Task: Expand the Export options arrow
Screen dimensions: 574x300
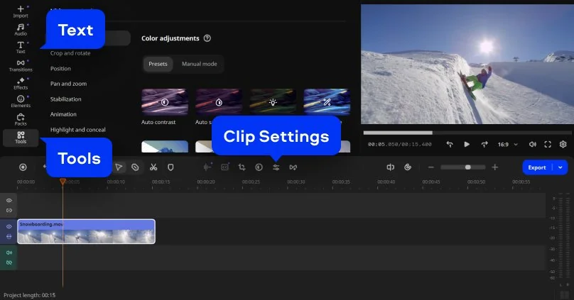Action: (x=561, y=167)
